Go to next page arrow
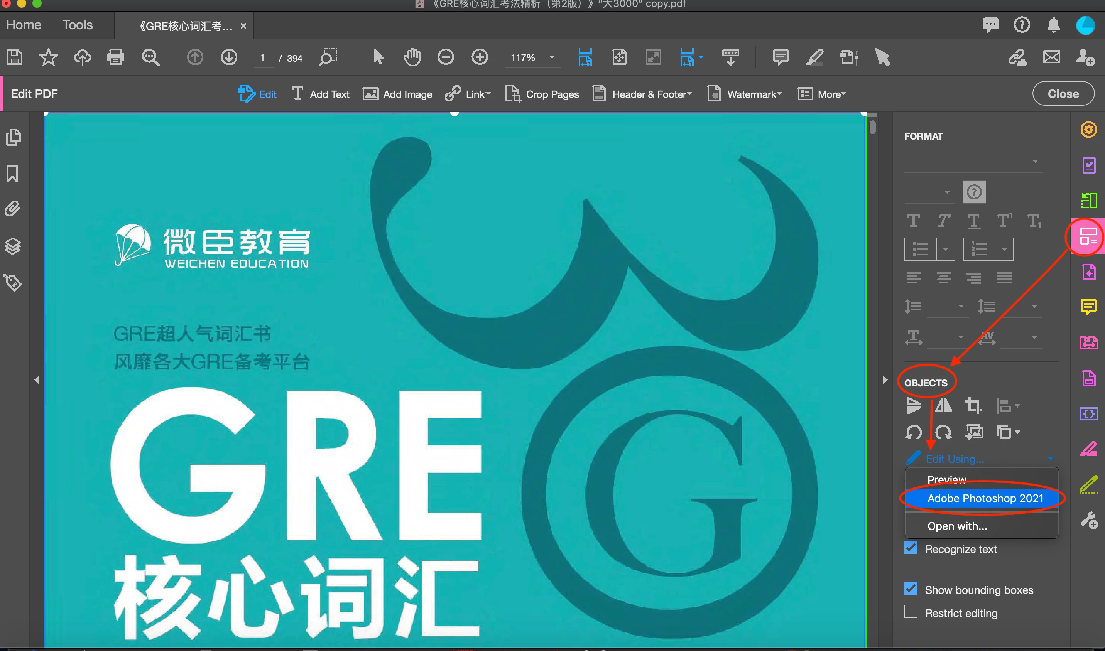The width and height of the screenshot is (1105, 651). (229, 57)
